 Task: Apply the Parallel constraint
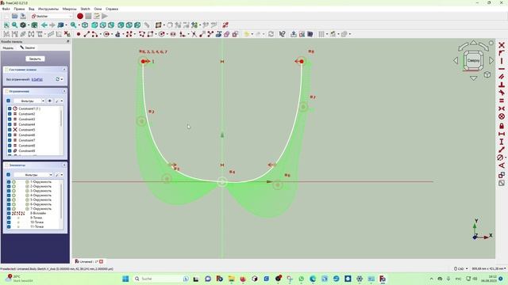pyautogui.click(x=502, y=77)
